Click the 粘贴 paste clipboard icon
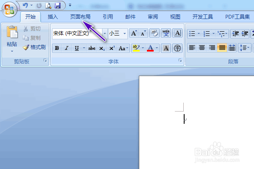This screenshot has width=254, height=169. coord(12,32)
